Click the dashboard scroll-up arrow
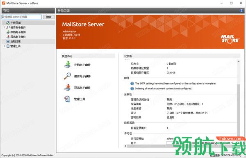The image size is (246, 158). pyautogui.click(x=239, y=61)
